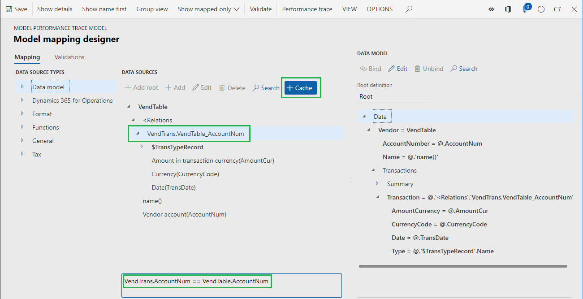Click the pane splitter handle dots
This screenshot has height=299, width=583.
coord(350,179)
